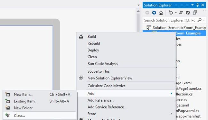Close the Solution Explorer panel

coord(203,5)
